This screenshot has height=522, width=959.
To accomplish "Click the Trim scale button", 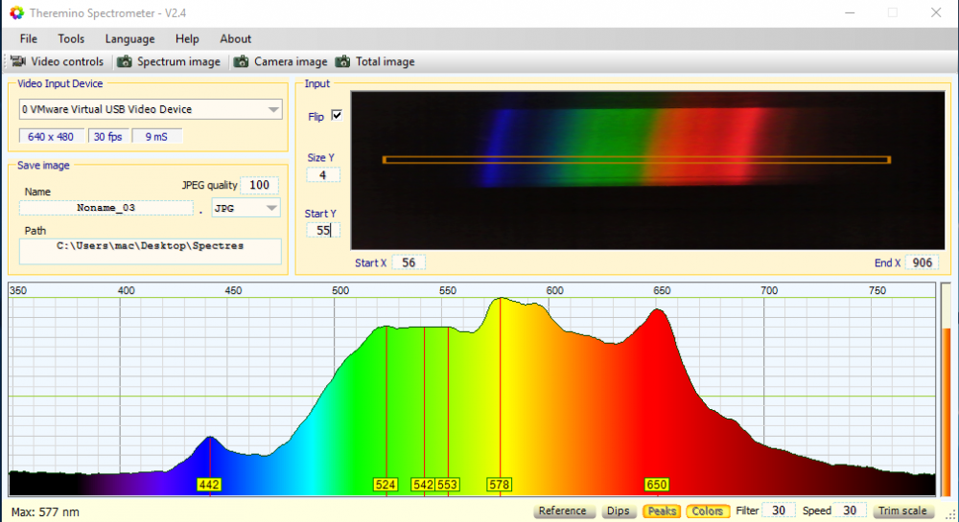I will 902,511.
